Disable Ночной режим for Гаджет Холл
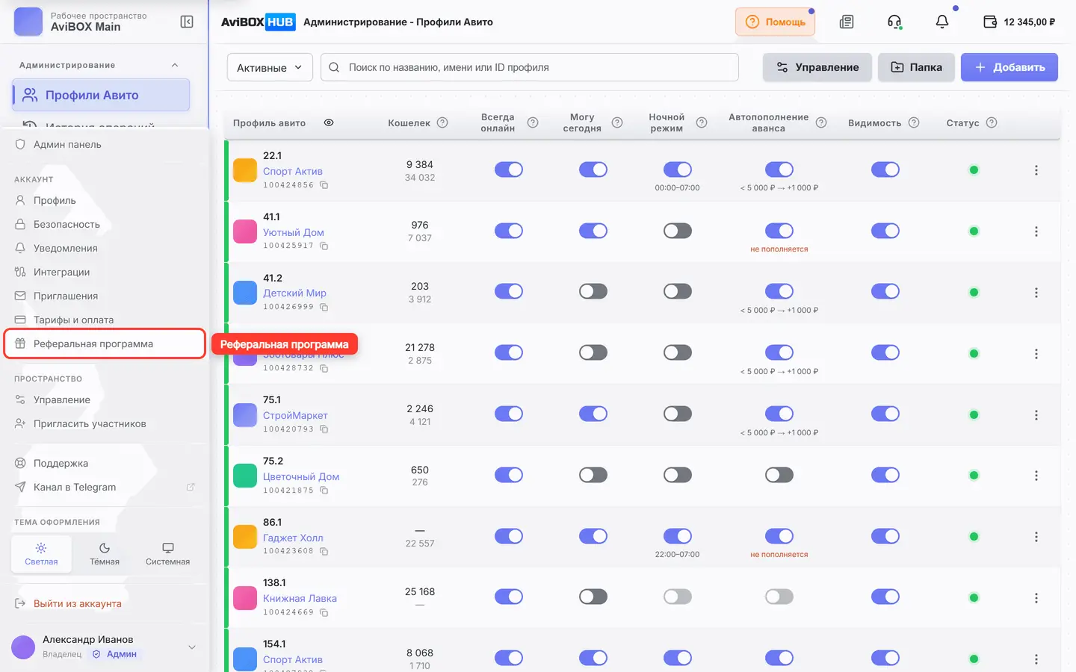 coord(678,536)
